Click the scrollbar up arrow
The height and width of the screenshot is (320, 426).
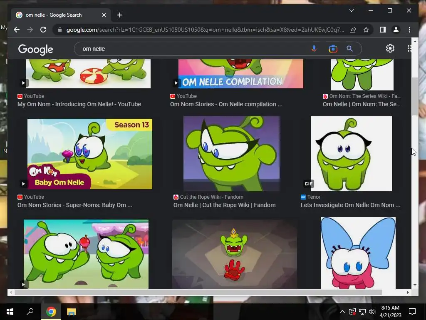(415, 41)
